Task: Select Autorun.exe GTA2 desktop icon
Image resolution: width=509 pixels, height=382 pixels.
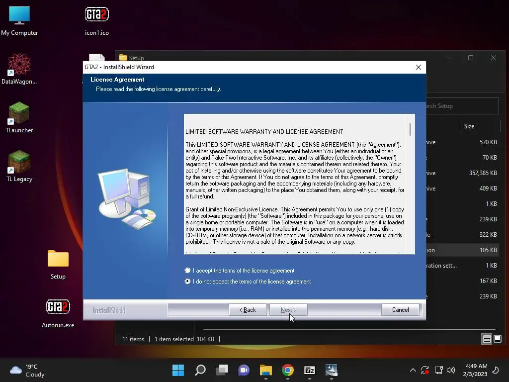Action: click(58, 313)
